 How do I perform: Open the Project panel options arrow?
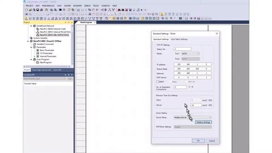click(x=65, y=23)
